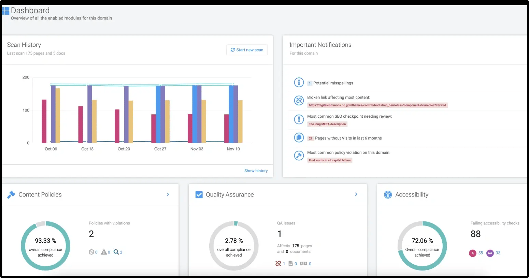Click the SEO checkpoint exclamation icon
Screen dimensions: 529x278
click(299, 119)
